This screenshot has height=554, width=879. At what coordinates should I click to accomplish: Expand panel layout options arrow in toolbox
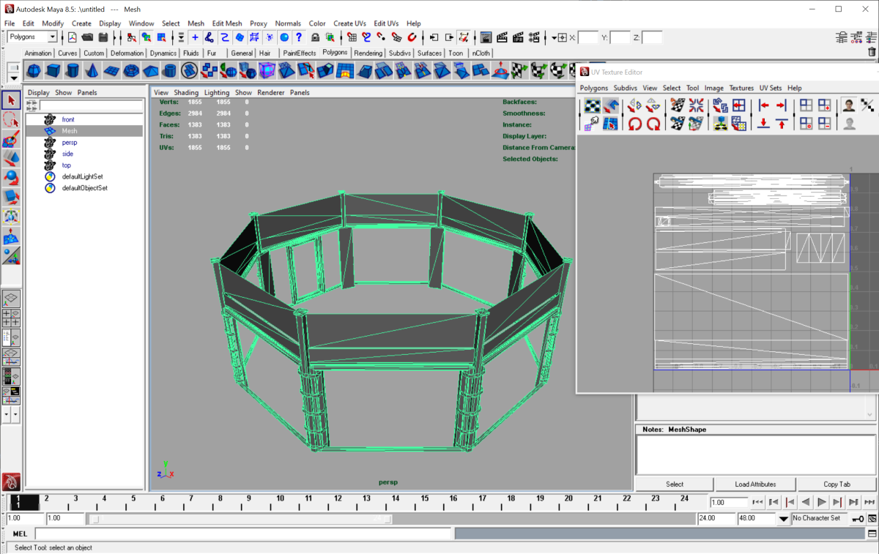coord(7,414)
